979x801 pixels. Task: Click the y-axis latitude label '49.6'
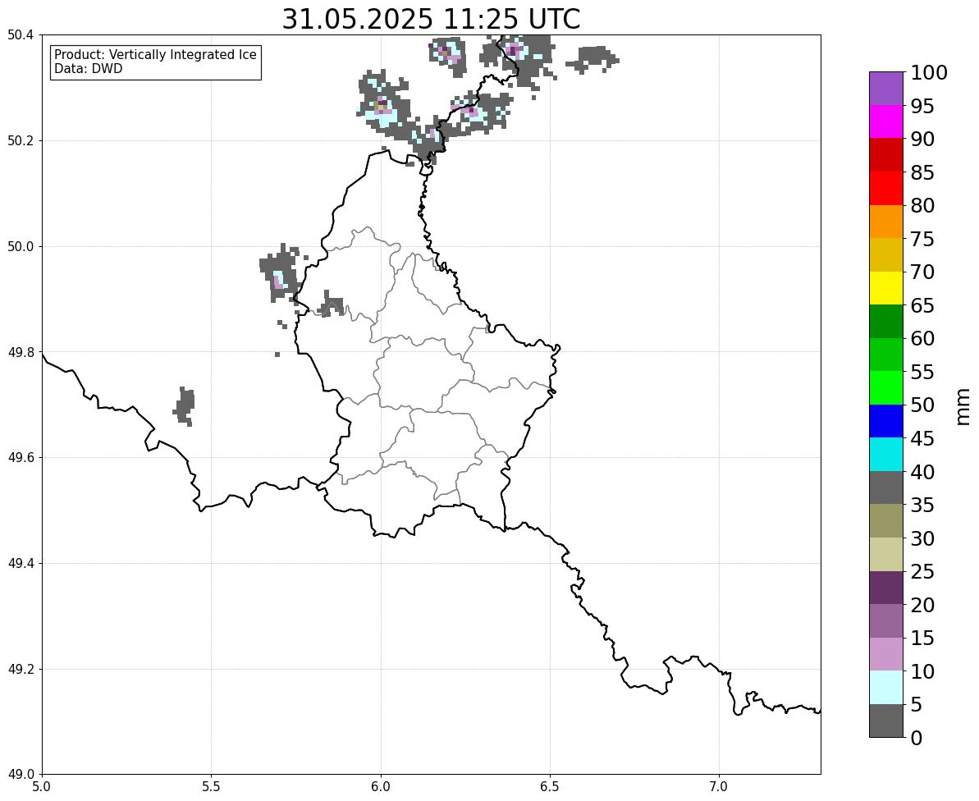(x=20, y=458)
